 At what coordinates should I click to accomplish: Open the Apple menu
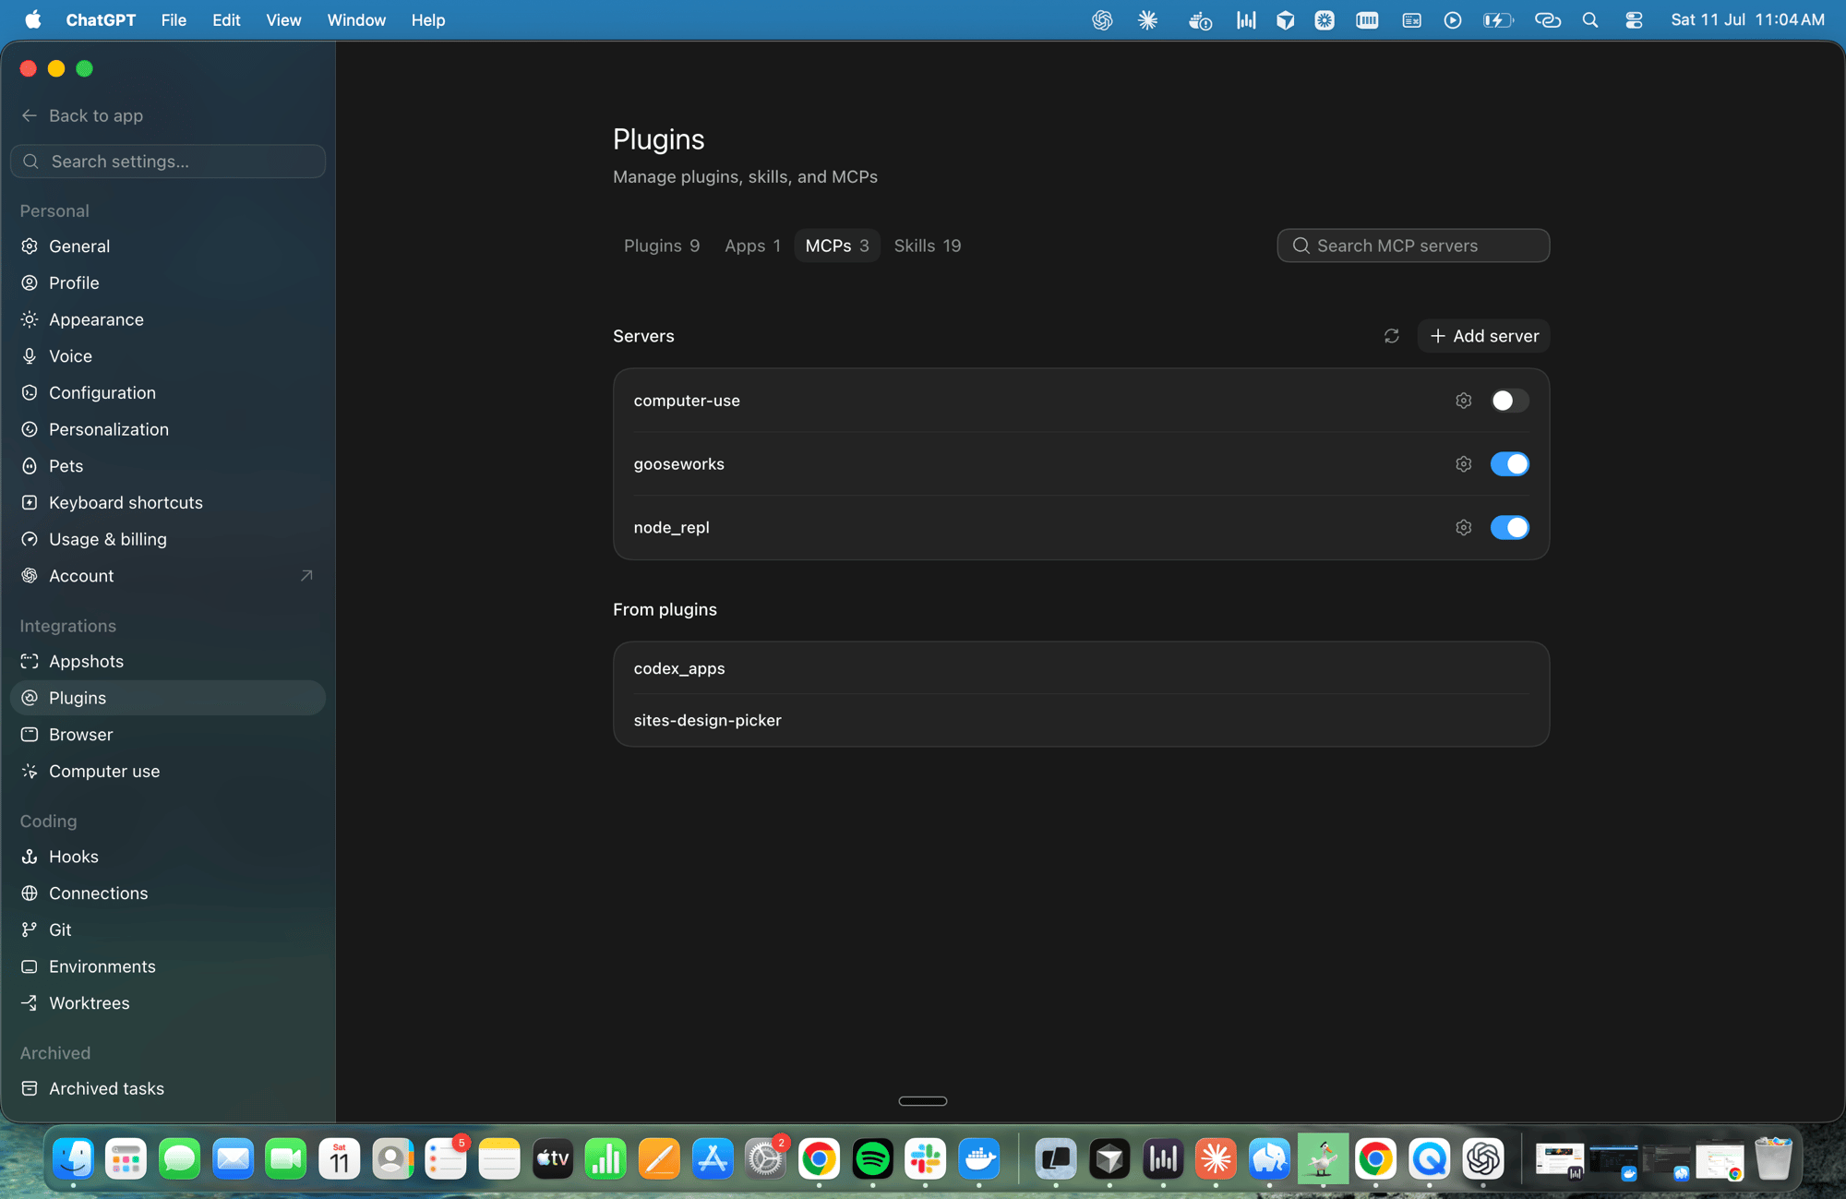pos(33,19)
